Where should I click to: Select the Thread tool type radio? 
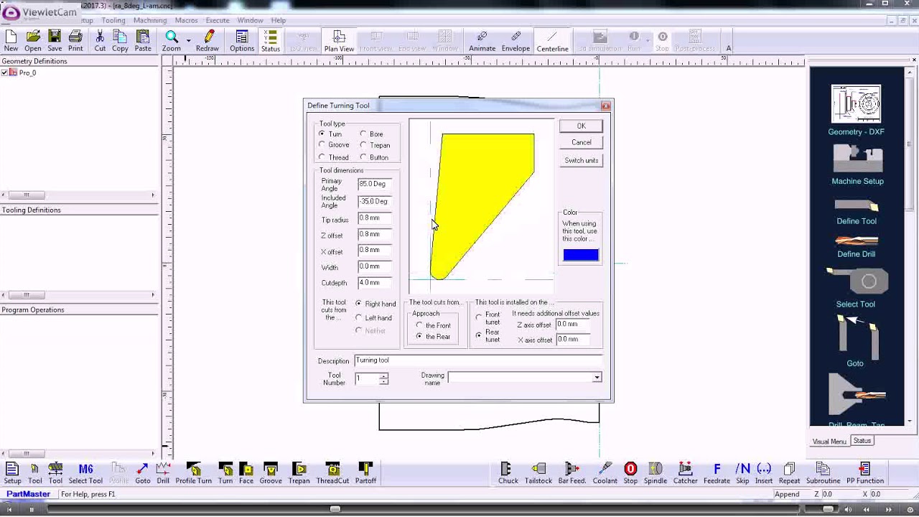pos(322,157)
